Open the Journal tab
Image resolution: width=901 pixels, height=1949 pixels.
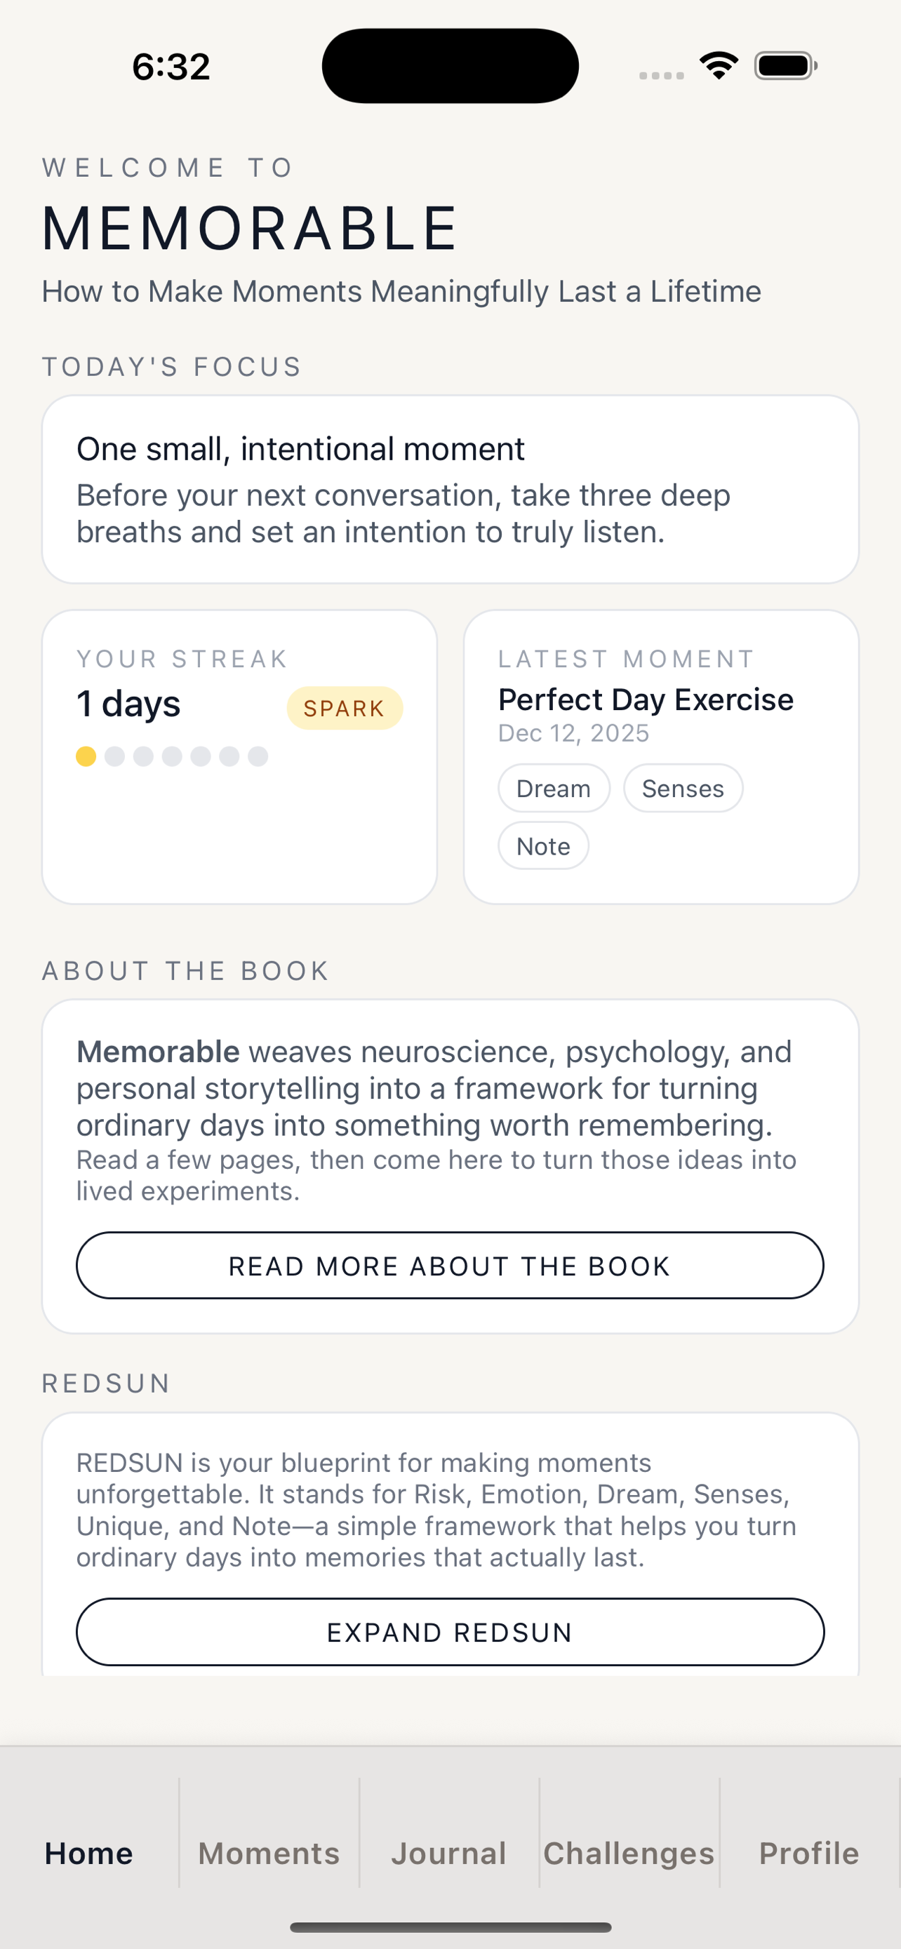pos(449,1853)
